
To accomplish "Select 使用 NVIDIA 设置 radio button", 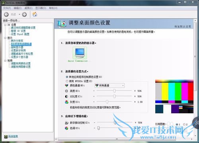I will click(67, 81).
